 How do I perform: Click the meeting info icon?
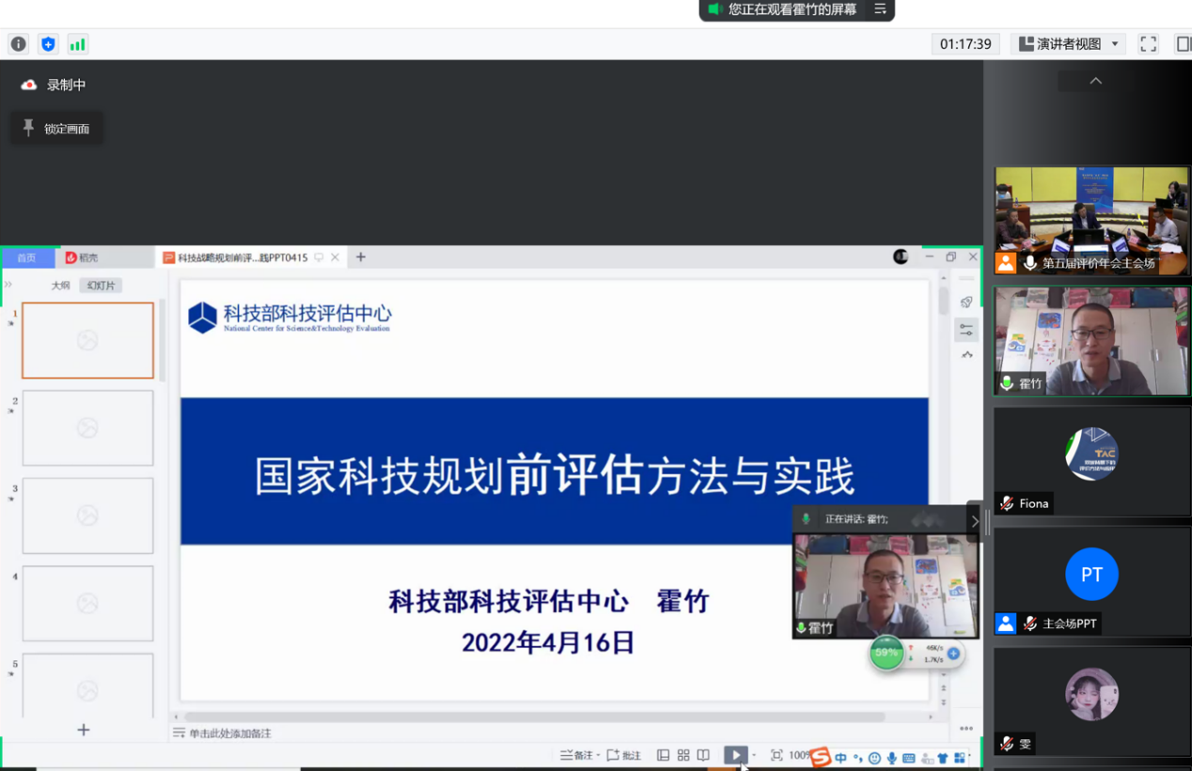pos(18,44)
